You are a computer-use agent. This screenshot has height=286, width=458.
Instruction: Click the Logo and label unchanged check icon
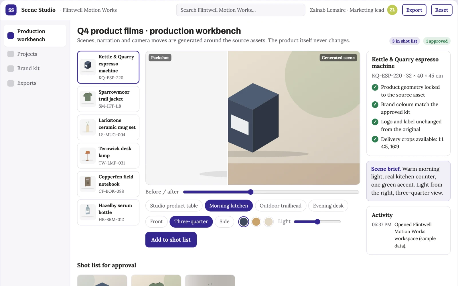375,122
